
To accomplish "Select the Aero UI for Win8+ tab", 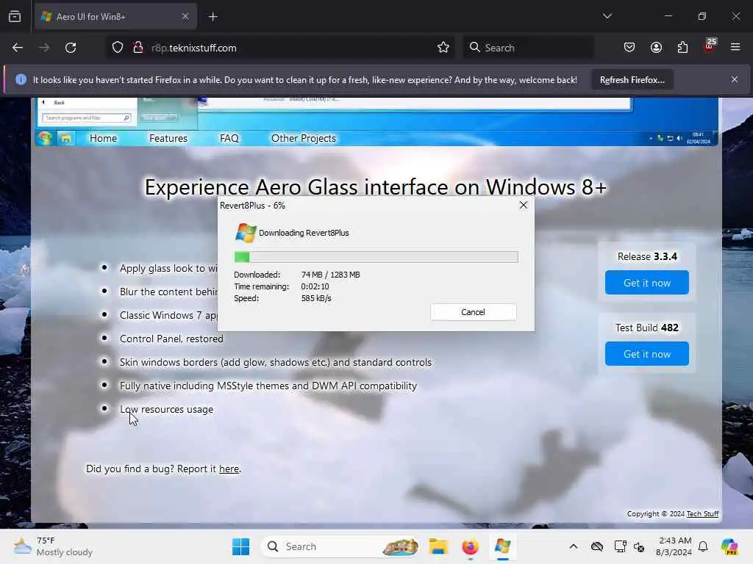I will coord(115,17).
